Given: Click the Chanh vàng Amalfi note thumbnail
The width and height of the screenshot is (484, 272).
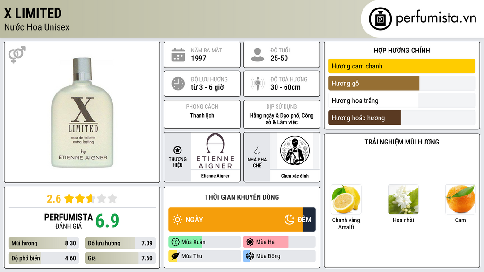Looking at the screenshot, I should coord(346,199).
